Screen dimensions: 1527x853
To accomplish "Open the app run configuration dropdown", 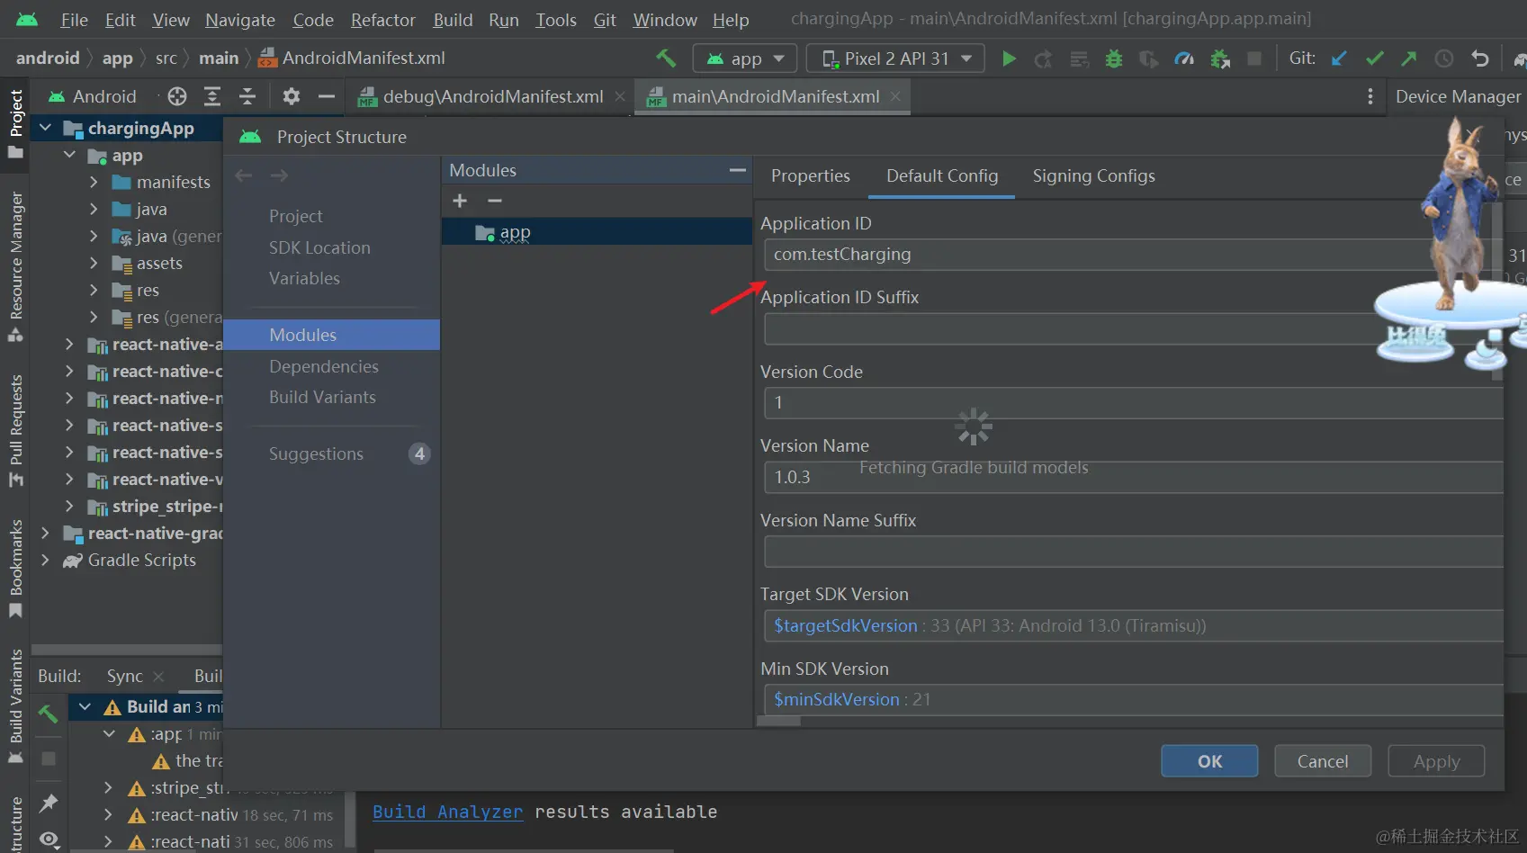I will pyautogui.click(x=746, y=58).
